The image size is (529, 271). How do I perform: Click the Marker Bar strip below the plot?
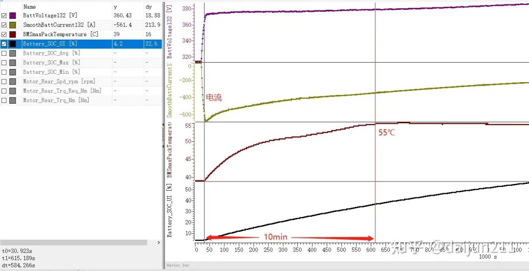pyautogui.click(x=347, y=266)
